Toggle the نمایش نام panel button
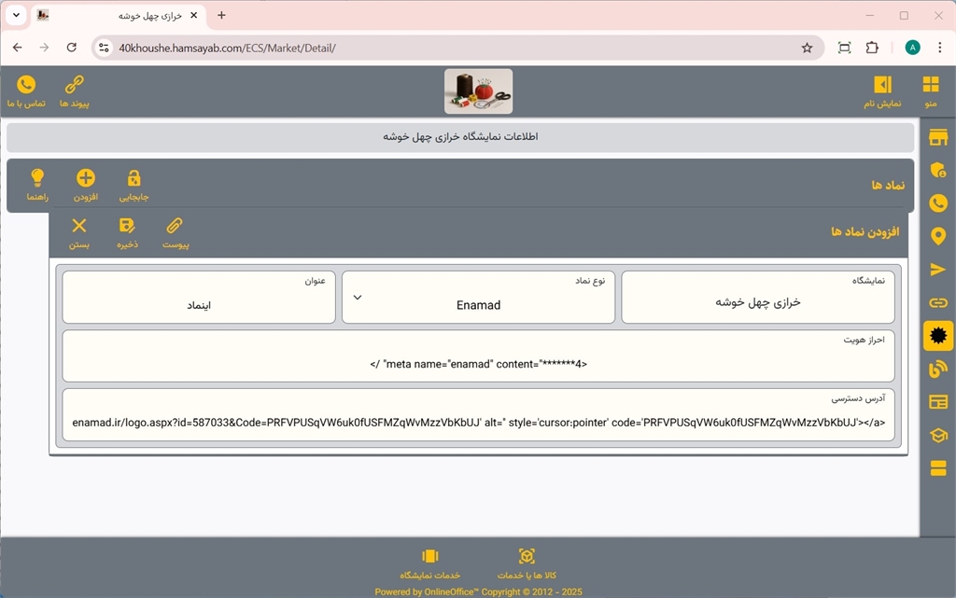 point(882,90)
